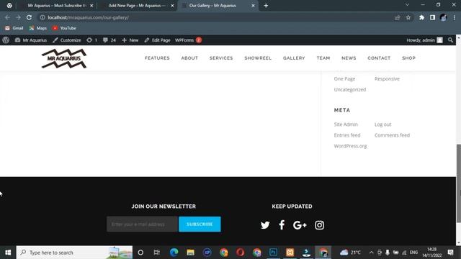461x259 pixels.
Task: Open the Showreel navigation menu item
Action: coord(258,58)
